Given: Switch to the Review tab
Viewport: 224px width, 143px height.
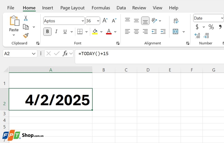Looking at the screenshot, I should click(x=139, y=8).
